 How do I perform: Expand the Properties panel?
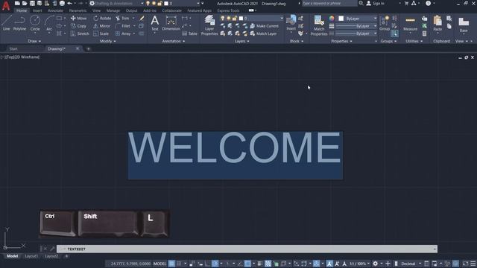point(341,41)
